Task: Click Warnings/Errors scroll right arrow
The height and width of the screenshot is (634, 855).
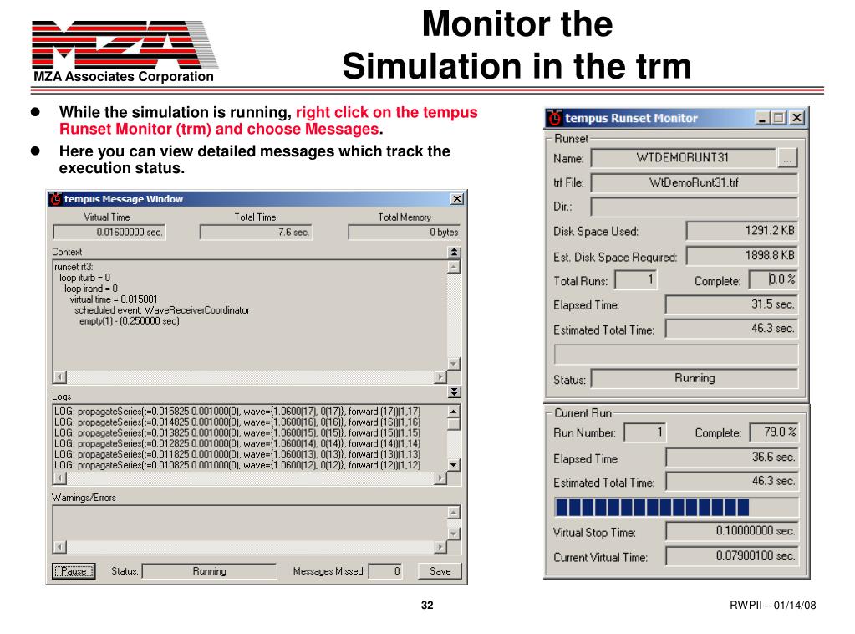Action: point(440,547)
